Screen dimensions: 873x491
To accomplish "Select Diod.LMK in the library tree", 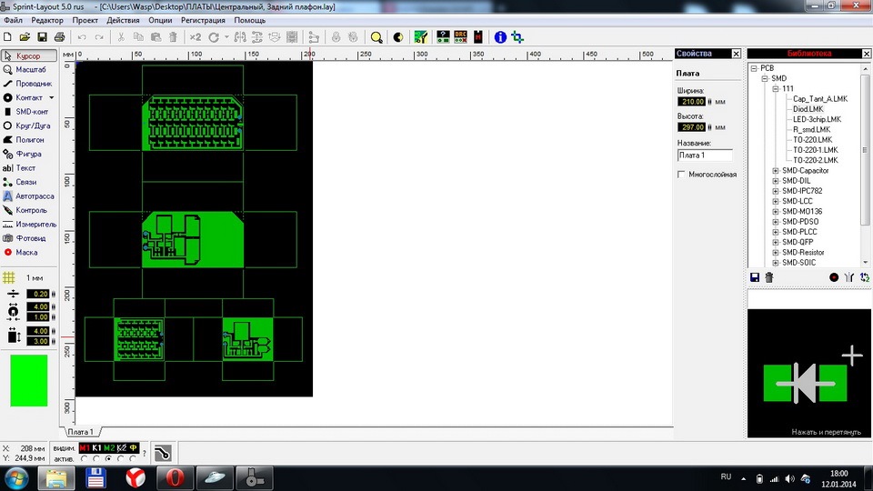I will pyautogui.click(x=808, y=109).
